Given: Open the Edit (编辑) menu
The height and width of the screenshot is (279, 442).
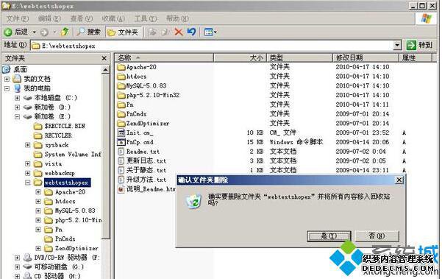Looking at the screenshot, I should 49,18.
